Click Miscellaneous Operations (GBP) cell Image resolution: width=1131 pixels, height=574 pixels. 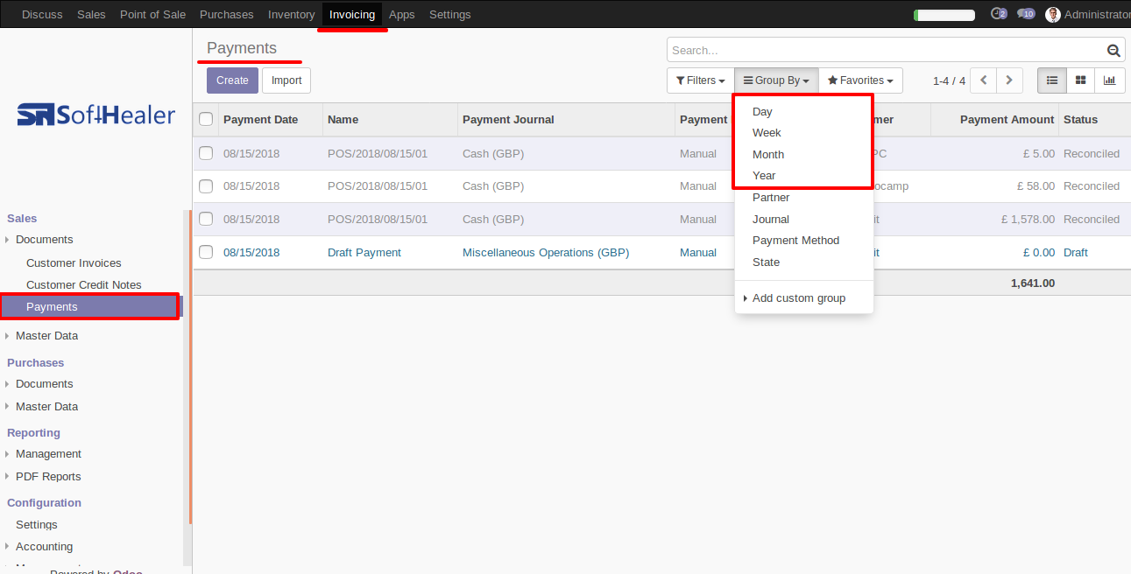(546, 253)
